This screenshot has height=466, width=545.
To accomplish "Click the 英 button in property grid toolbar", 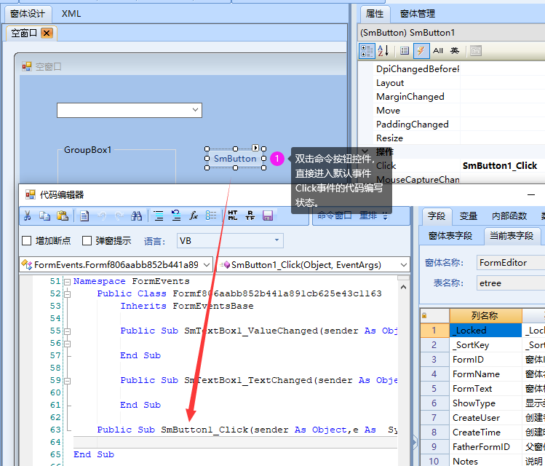I will (455, 51).
